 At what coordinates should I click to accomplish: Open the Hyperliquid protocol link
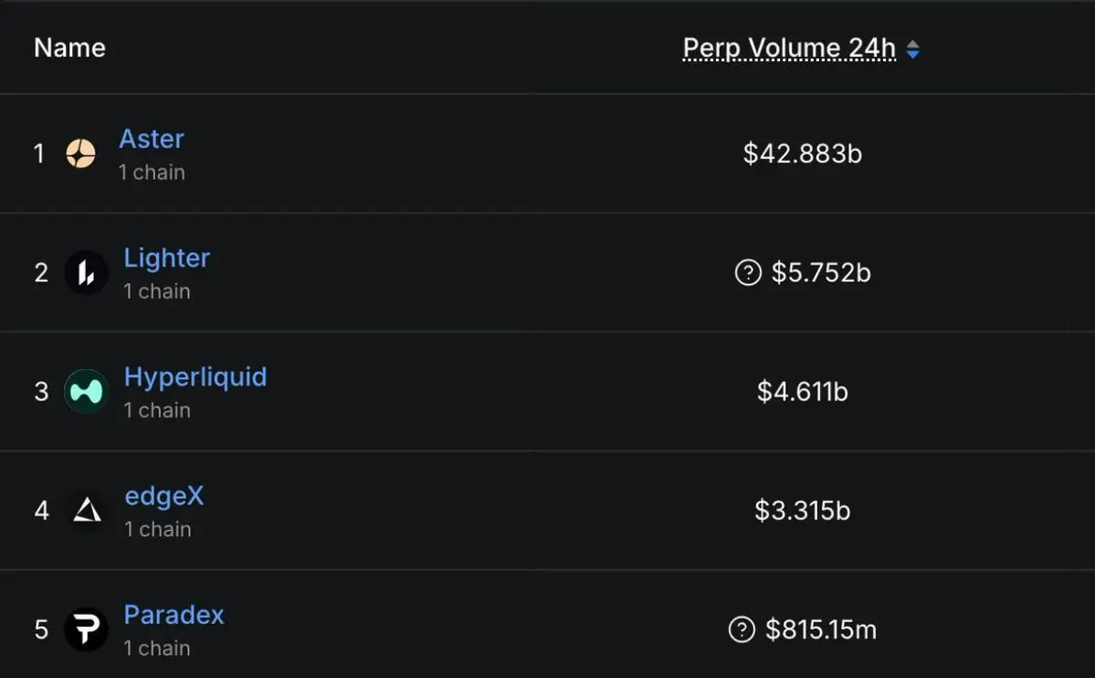(195, 376)
